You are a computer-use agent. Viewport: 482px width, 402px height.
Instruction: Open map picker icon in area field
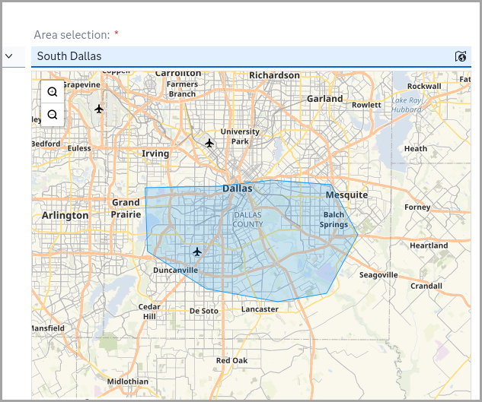click(461, 56)
